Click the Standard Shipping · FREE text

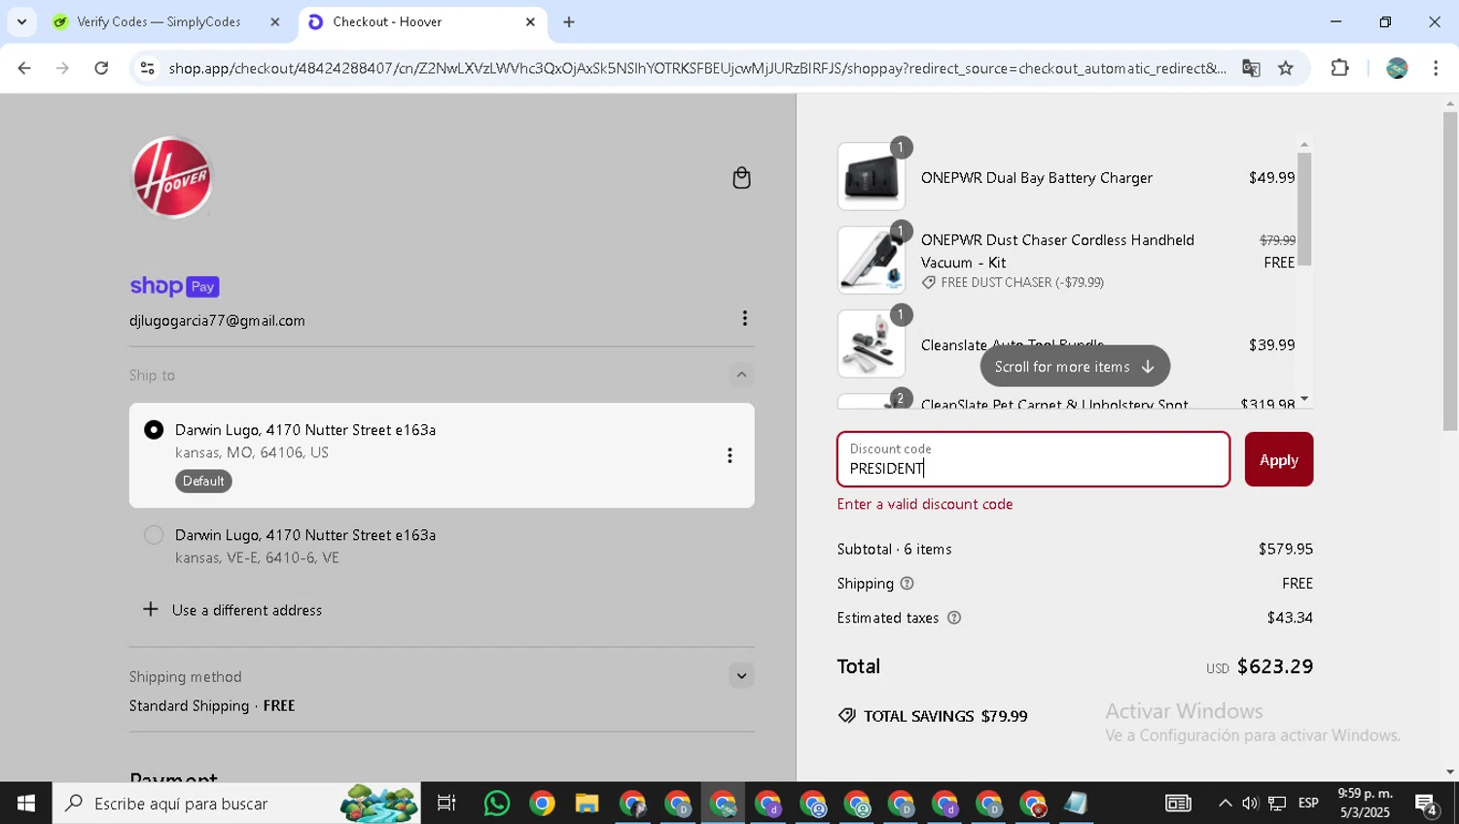click(x=212, y=705)
